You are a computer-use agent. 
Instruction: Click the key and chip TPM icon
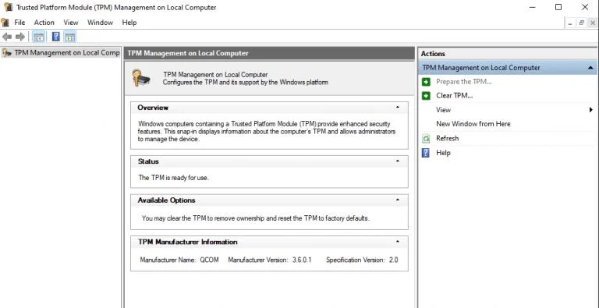click(141, 78)
